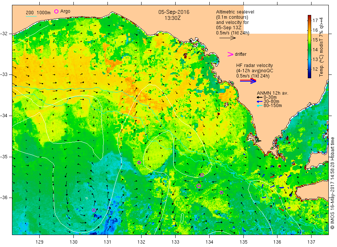This screenshot has width=337, height=247.
Task: Click longitude label 132
Action: pos(142,242)
